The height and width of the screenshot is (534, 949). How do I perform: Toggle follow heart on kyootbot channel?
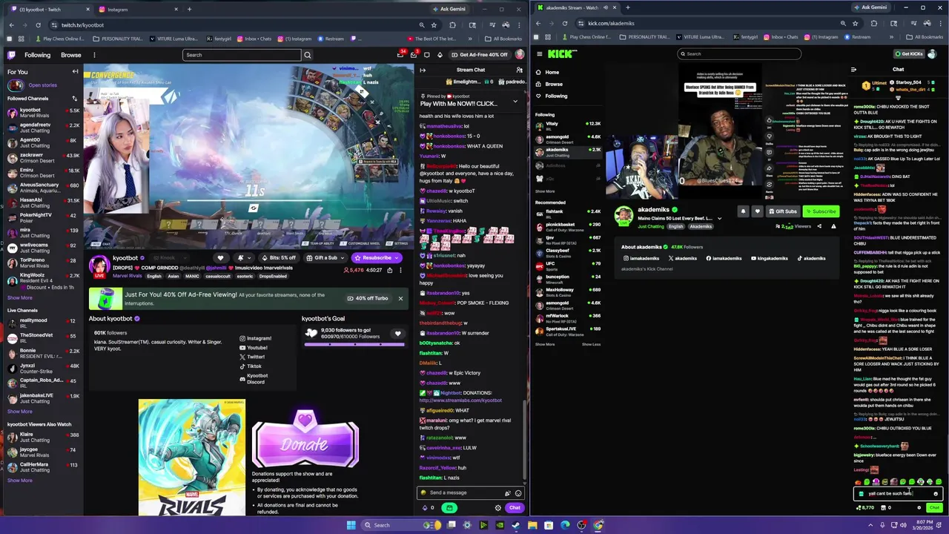[x=220, y=258]
